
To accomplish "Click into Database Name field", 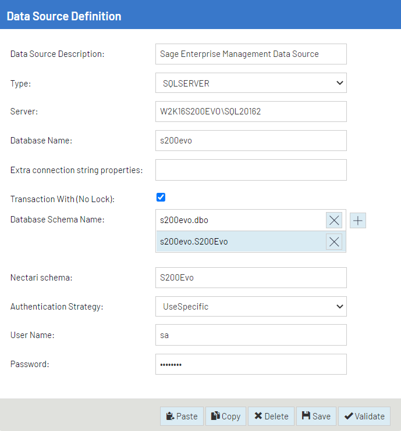I will point(251,141).
